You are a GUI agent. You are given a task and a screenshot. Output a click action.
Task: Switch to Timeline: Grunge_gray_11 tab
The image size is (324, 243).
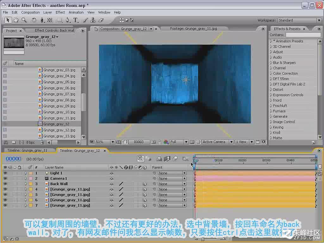(x=28, y=150)
